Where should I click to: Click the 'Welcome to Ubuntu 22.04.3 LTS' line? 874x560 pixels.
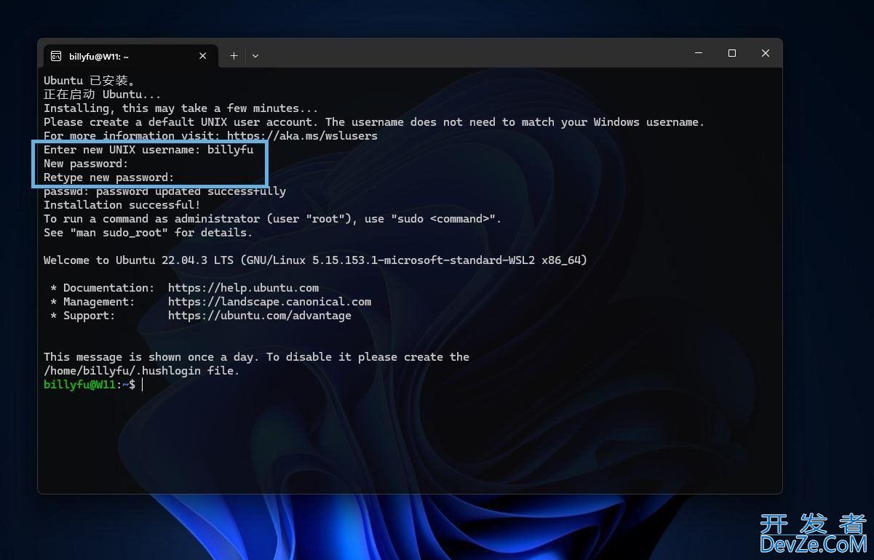315,260
